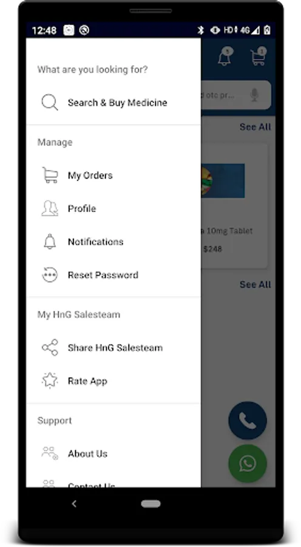The image size is (301, 547).
Task: Click the star icon for Rate App
Action: (x=50, y=380)
